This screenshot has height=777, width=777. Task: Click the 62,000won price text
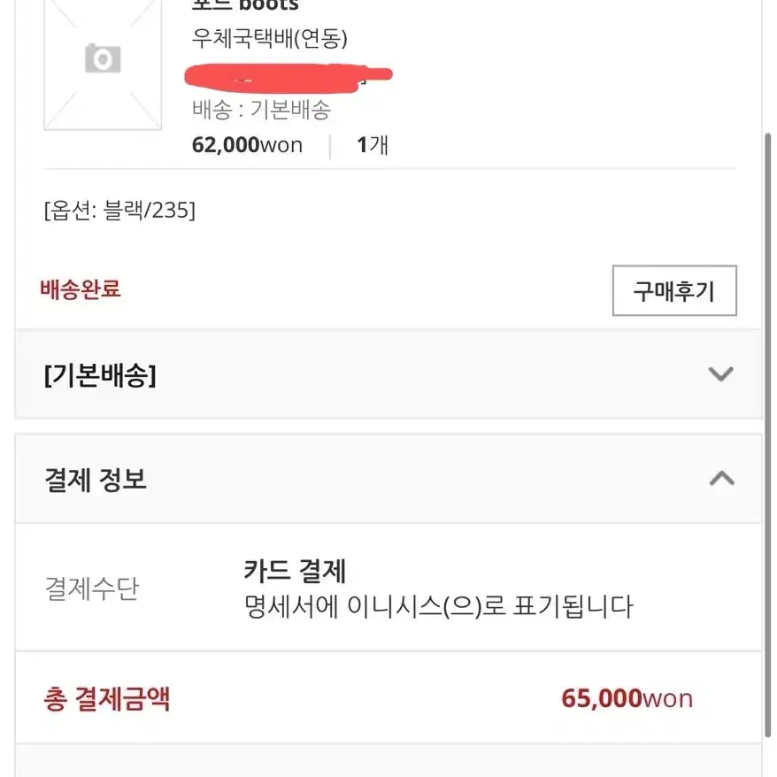(247, 145)
